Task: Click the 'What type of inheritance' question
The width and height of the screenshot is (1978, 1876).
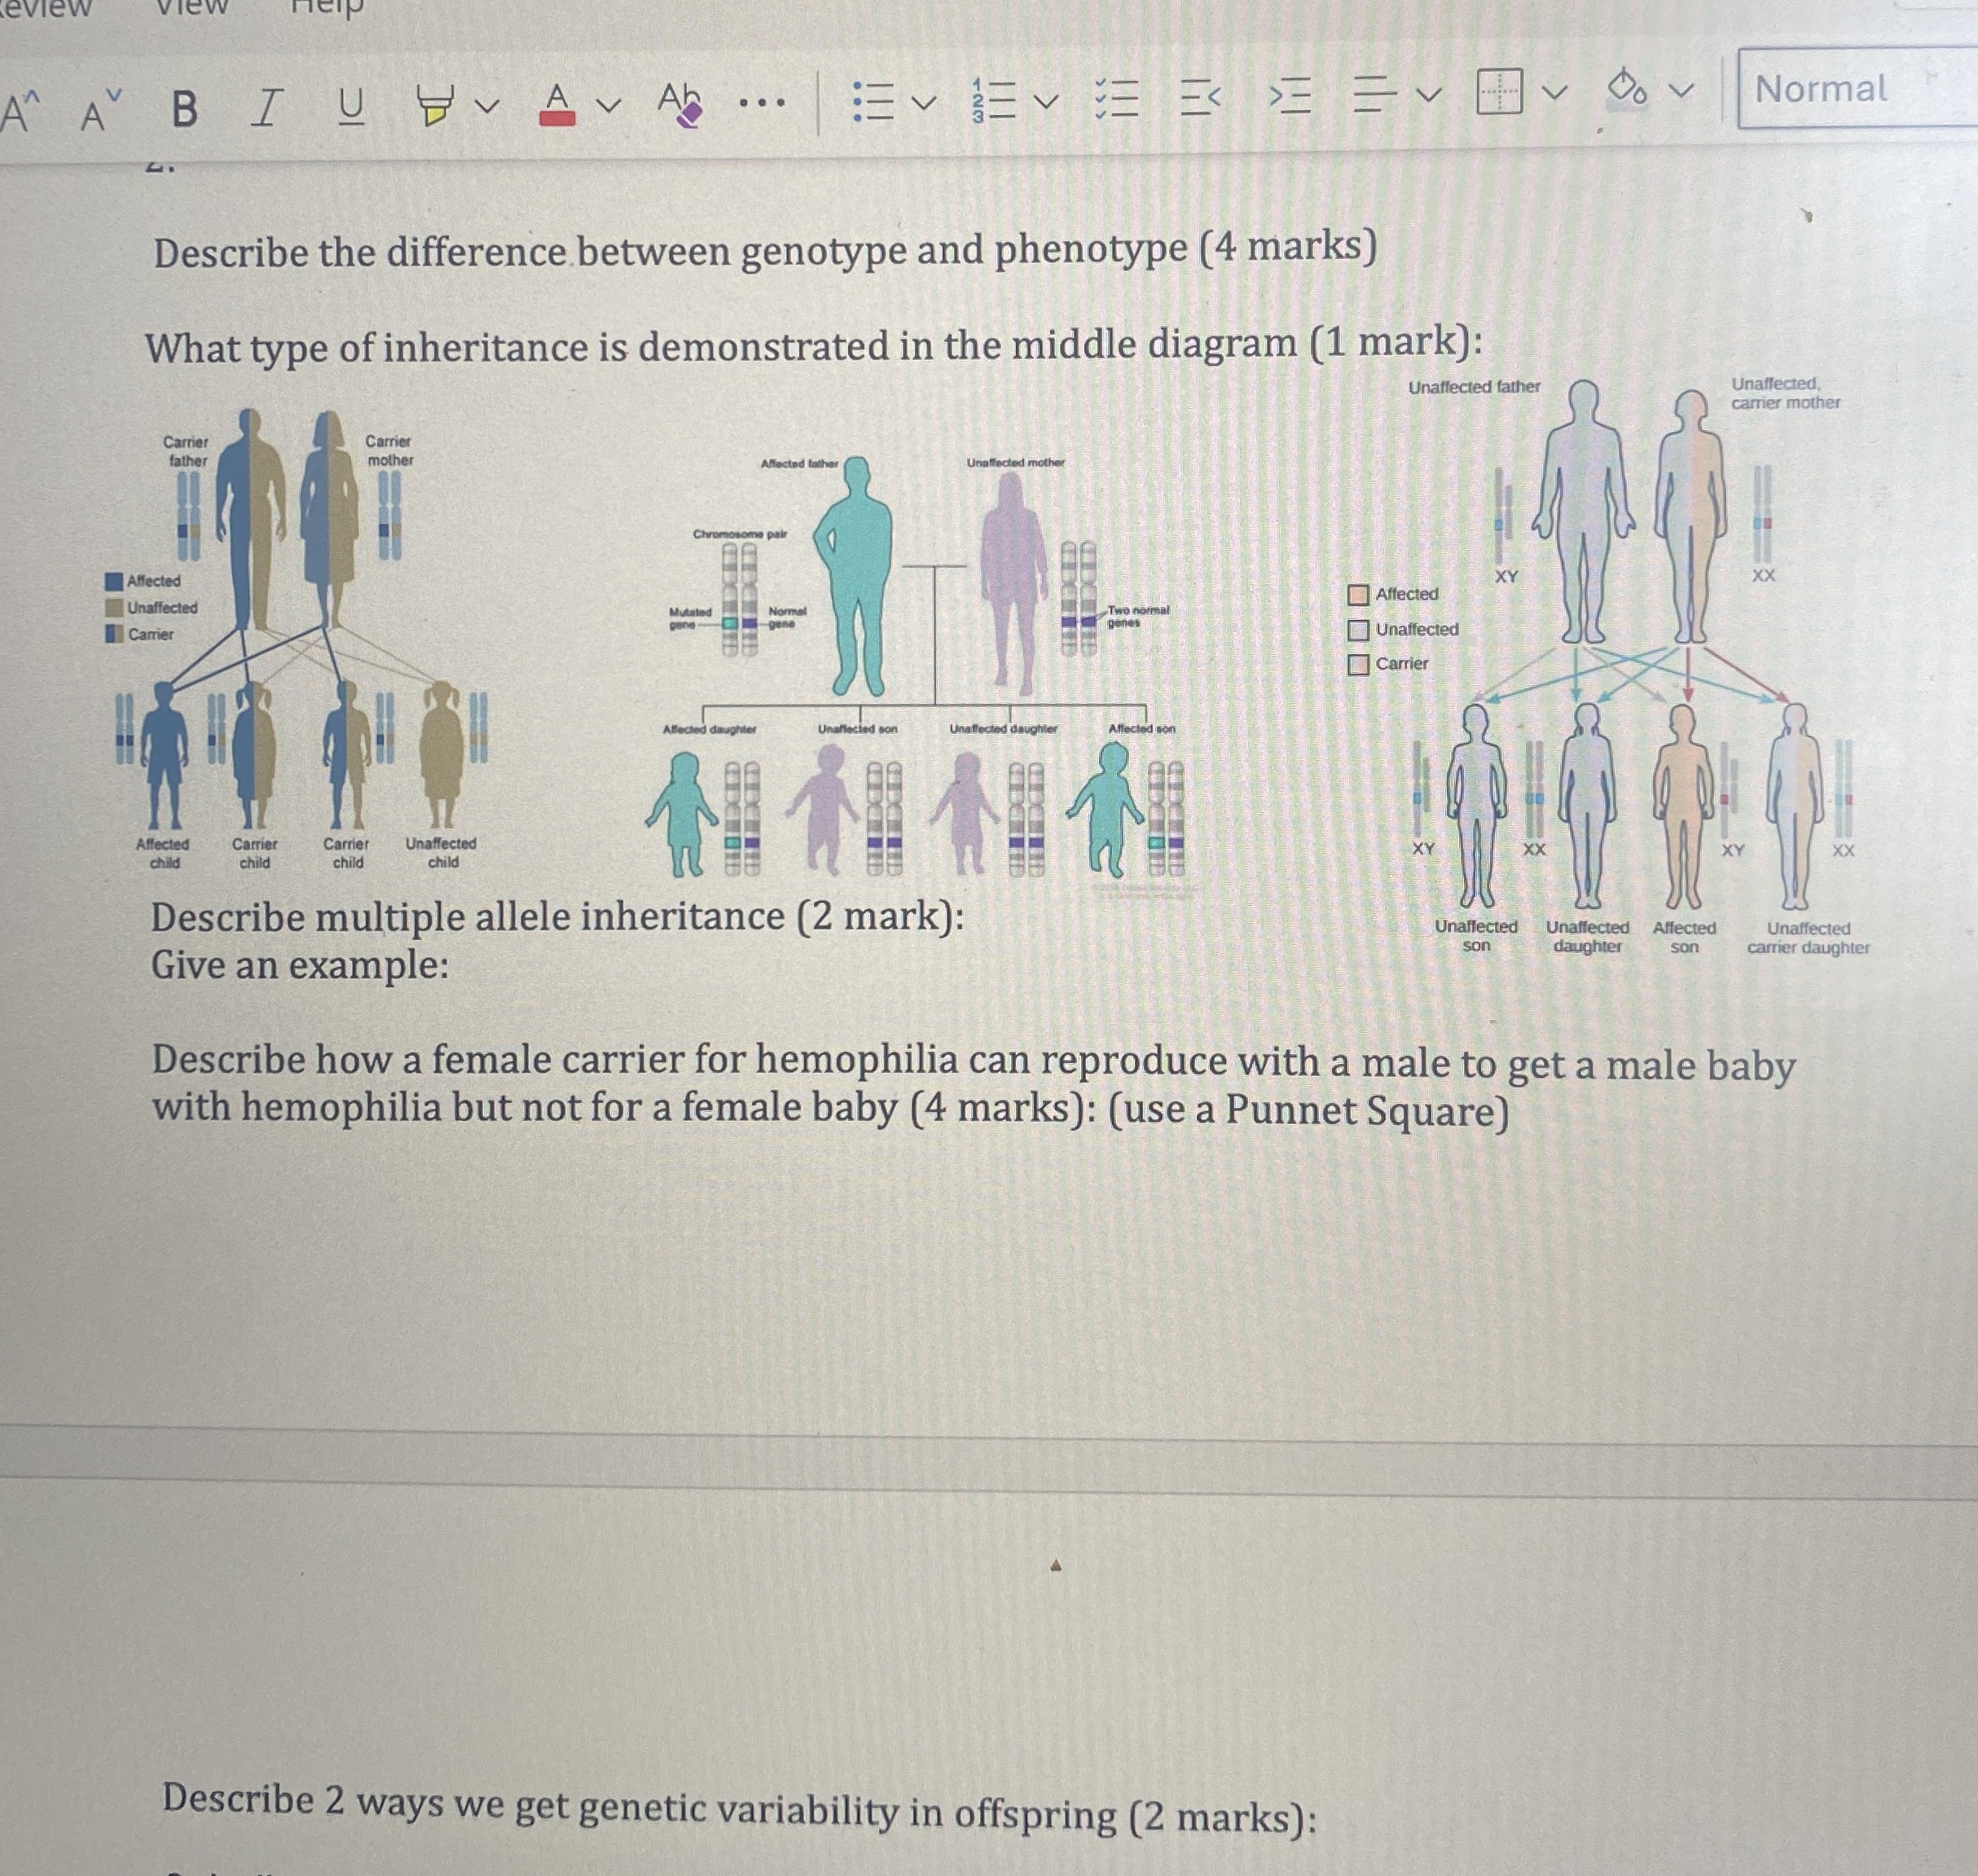Action: click(x=813, y=346)
